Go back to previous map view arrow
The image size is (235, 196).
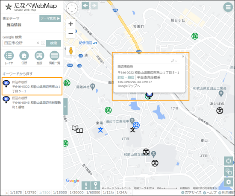click(x=85, y=6)
